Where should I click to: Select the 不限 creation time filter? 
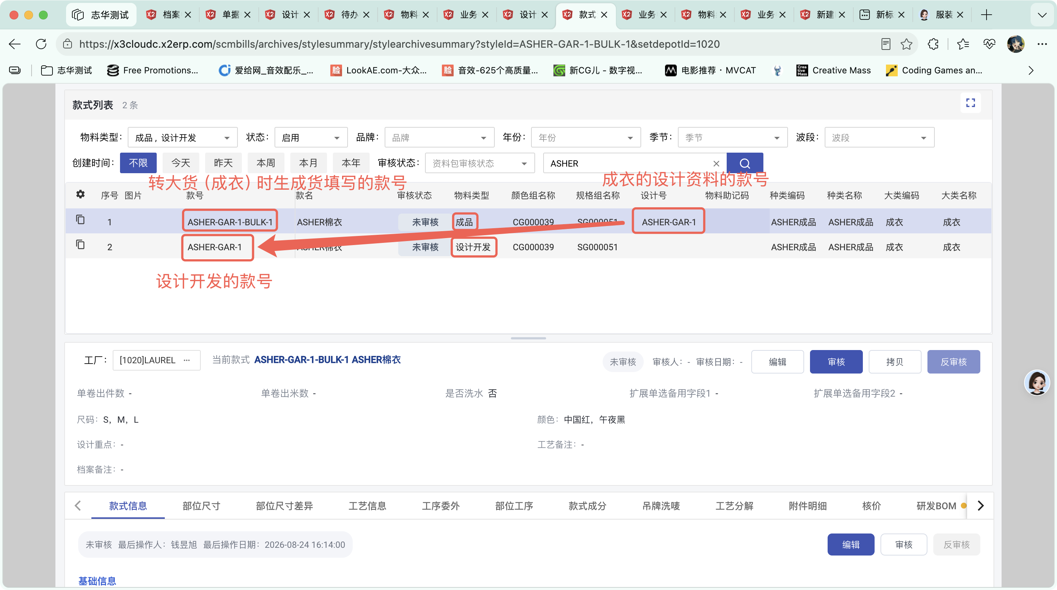138,163
